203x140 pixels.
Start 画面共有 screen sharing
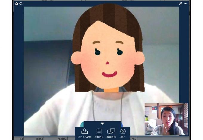111,133
